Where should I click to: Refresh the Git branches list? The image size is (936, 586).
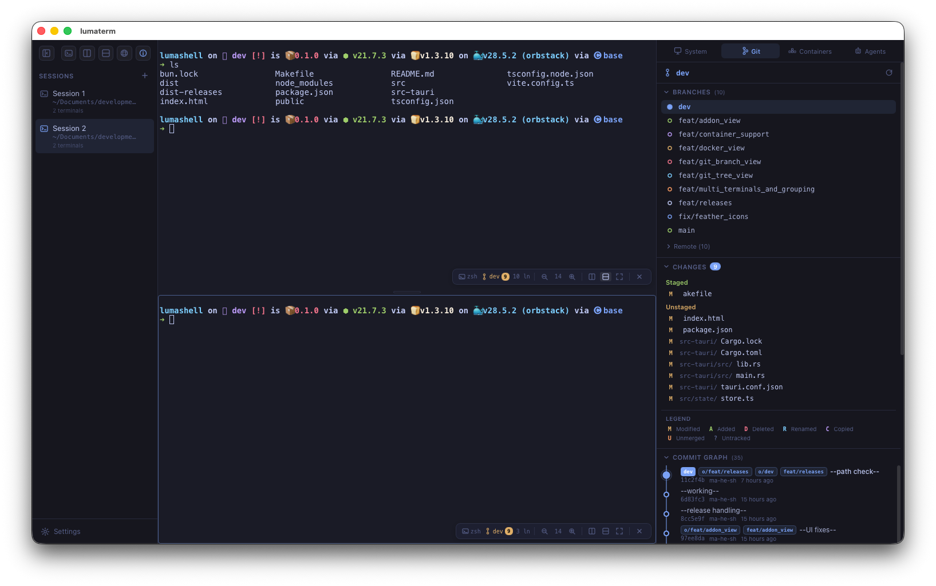pos(888,73)
